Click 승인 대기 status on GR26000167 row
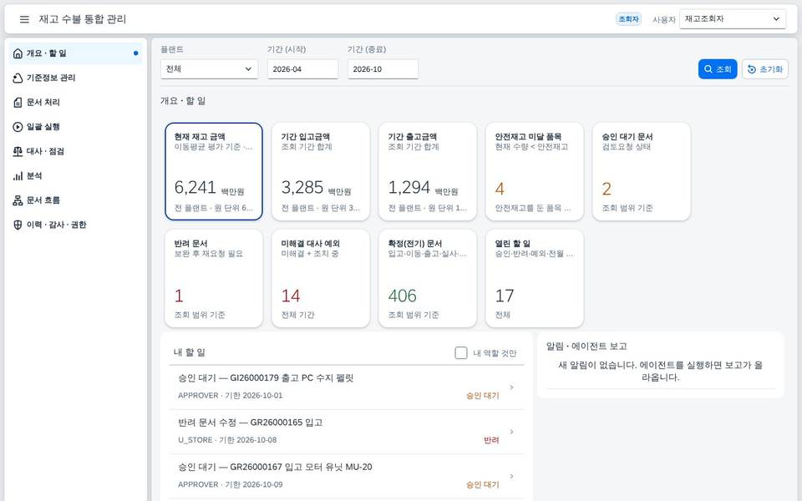 click(482, 484)
